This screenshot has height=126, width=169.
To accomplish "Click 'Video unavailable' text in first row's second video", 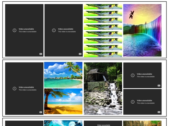I will pyautogui.click(x=66, y=29).
